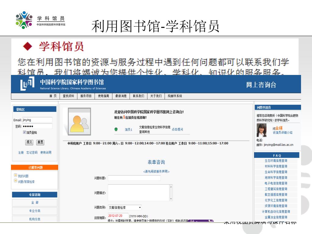Click the 提交 submit button

point(29,142)
